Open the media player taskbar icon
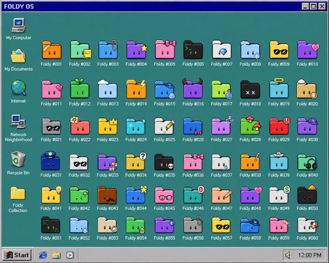Screen dimensions: 329x263 click(70, 255)
